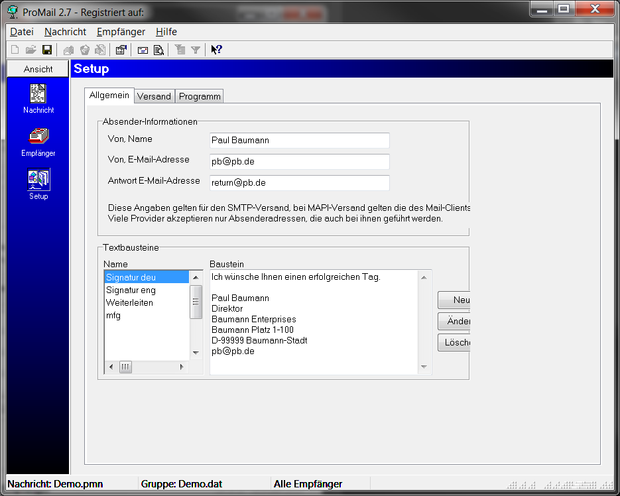Click the save floppy disk icon
This screenshot has width=620, height=496.
coord(47,50)
